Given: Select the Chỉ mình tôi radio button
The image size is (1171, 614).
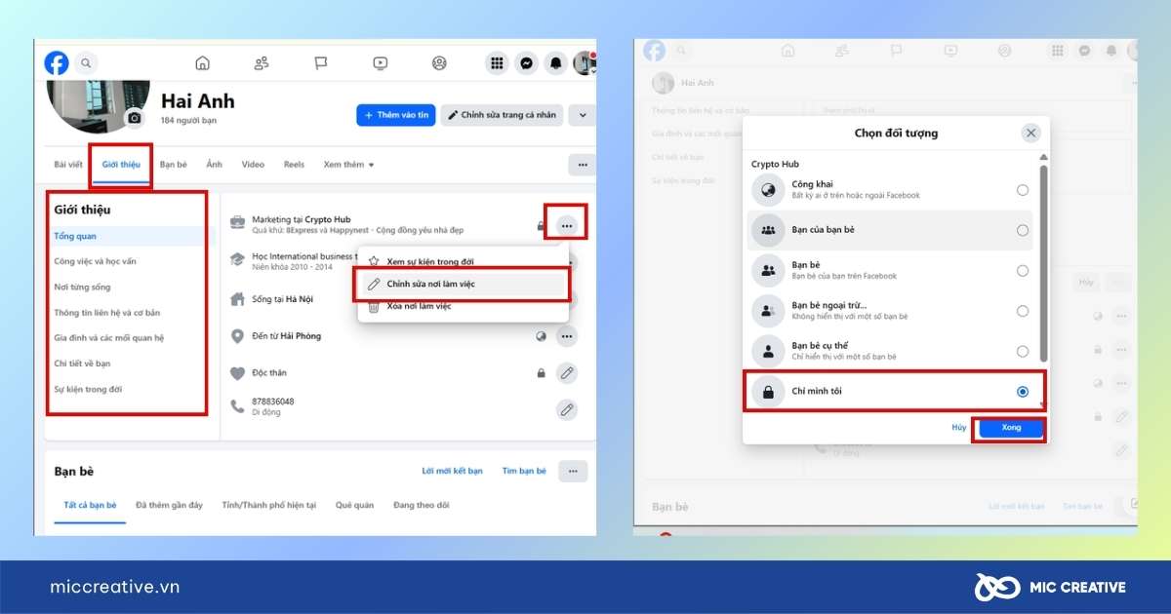Looking at the screenshot, I should (1023, 392).
